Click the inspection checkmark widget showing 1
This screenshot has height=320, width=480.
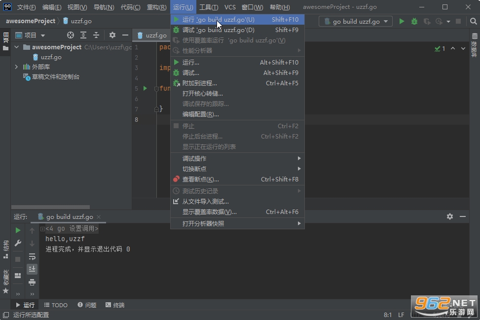coord(440,49)
